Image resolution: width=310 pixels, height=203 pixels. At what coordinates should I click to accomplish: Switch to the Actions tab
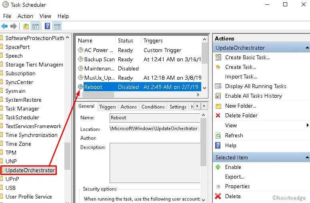(x=128, y=107)
